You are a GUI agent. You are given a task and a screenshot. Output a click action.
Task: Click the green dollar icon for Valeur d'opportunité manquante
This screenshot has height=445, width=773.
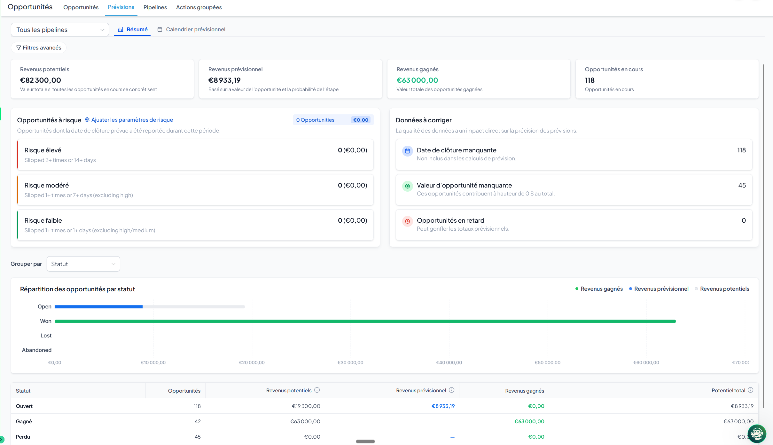407,186
